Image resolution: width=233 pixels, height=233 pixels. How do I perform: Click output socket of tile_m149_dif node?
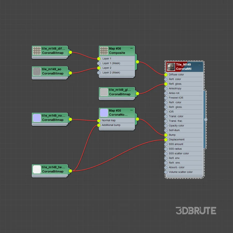coord(70,52)
